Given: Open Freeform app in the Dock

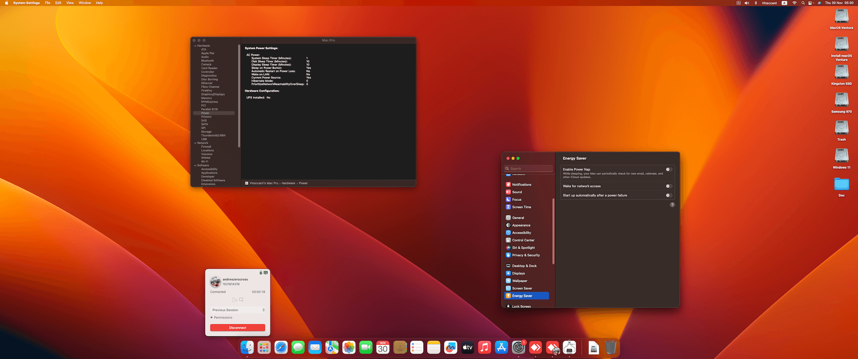Looking at the screenshot, I should click(450, 347).
